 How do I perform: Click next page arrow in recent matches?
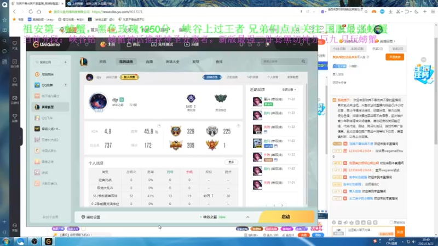282,206
